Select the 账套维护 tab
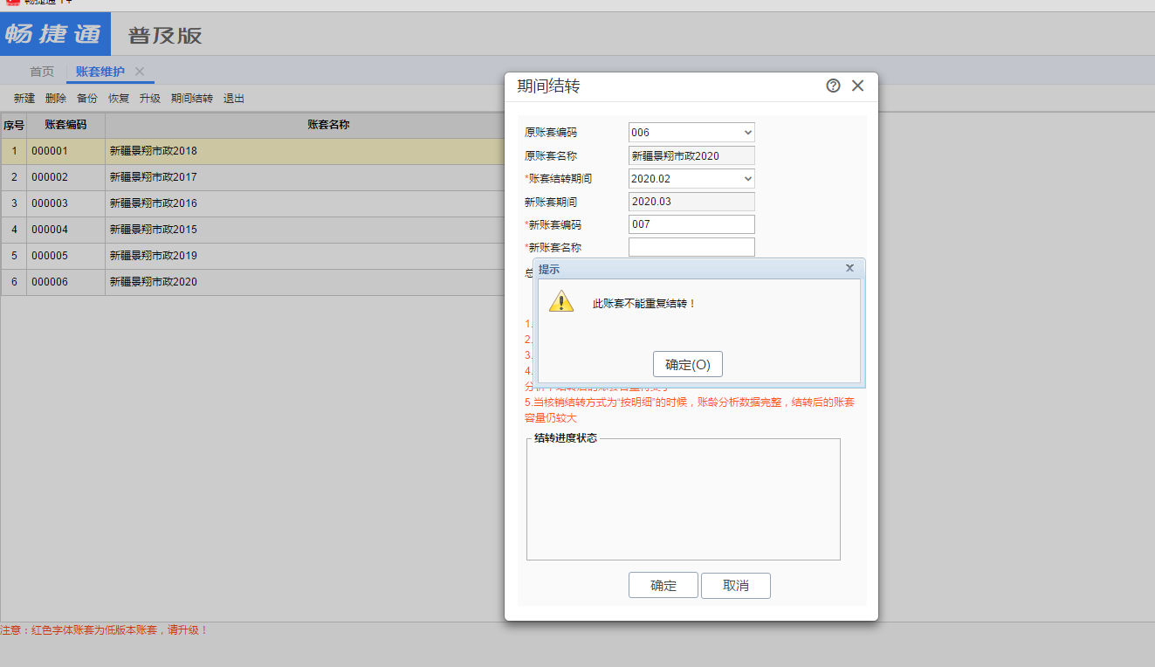 click(x=100, y=72)
